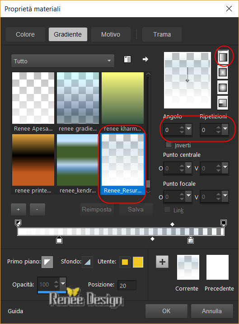Select the linear gradient style icon
The image size is (239, 324).
click(x=223, y=57)
